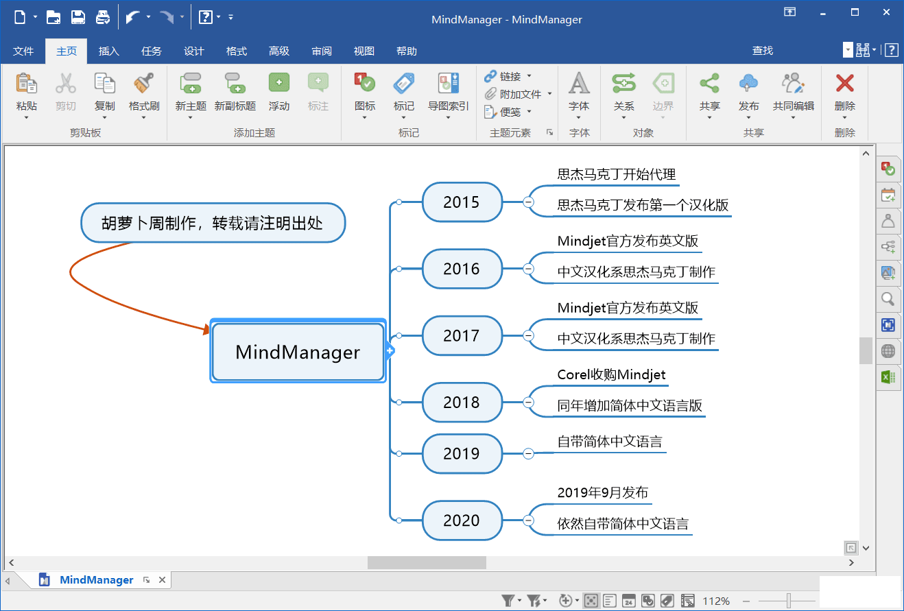Insert a floating topic (浮动)
Screen dimensions: 904x611
[x=278, y=83]
